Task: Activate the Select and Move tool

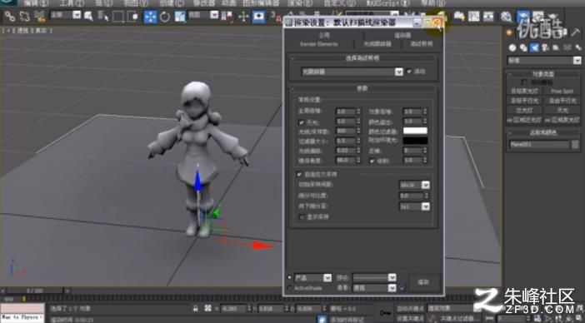Action: pyautogui.click(x=150, y=17)
